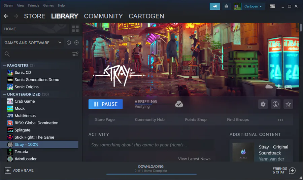This screenshot has width=303, height=180.
Task: Open the Help menu
Action: coord(61,6)
